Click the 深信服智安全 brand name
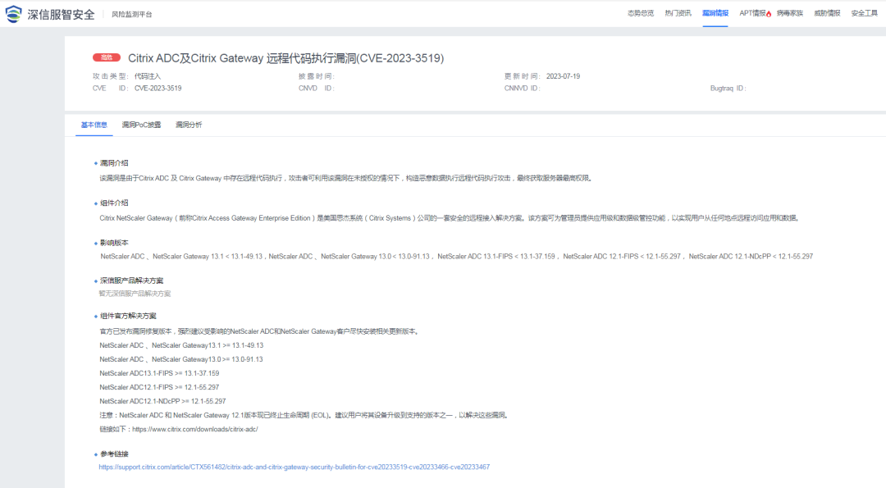Viewport: 886px width, 488px height. pyautogui.click(x=61, y=15)
